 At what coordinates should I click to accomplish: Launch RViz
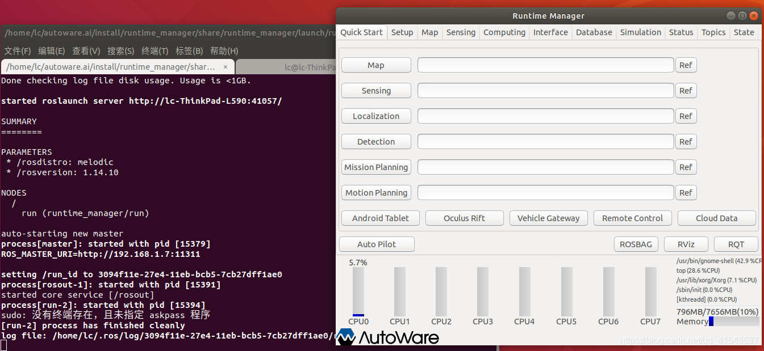point(686,244)
